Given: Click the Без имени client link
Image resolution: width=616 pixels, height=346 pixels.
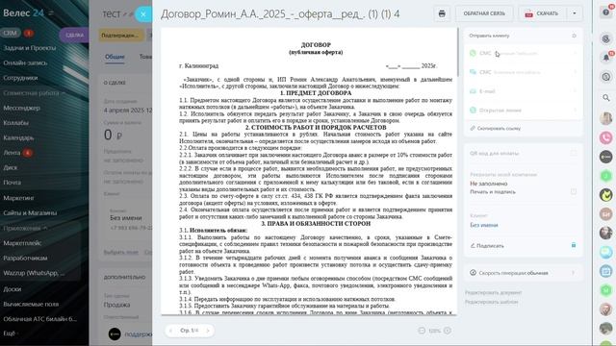Looking at the screenshot, I should click(x=484, y=225).
